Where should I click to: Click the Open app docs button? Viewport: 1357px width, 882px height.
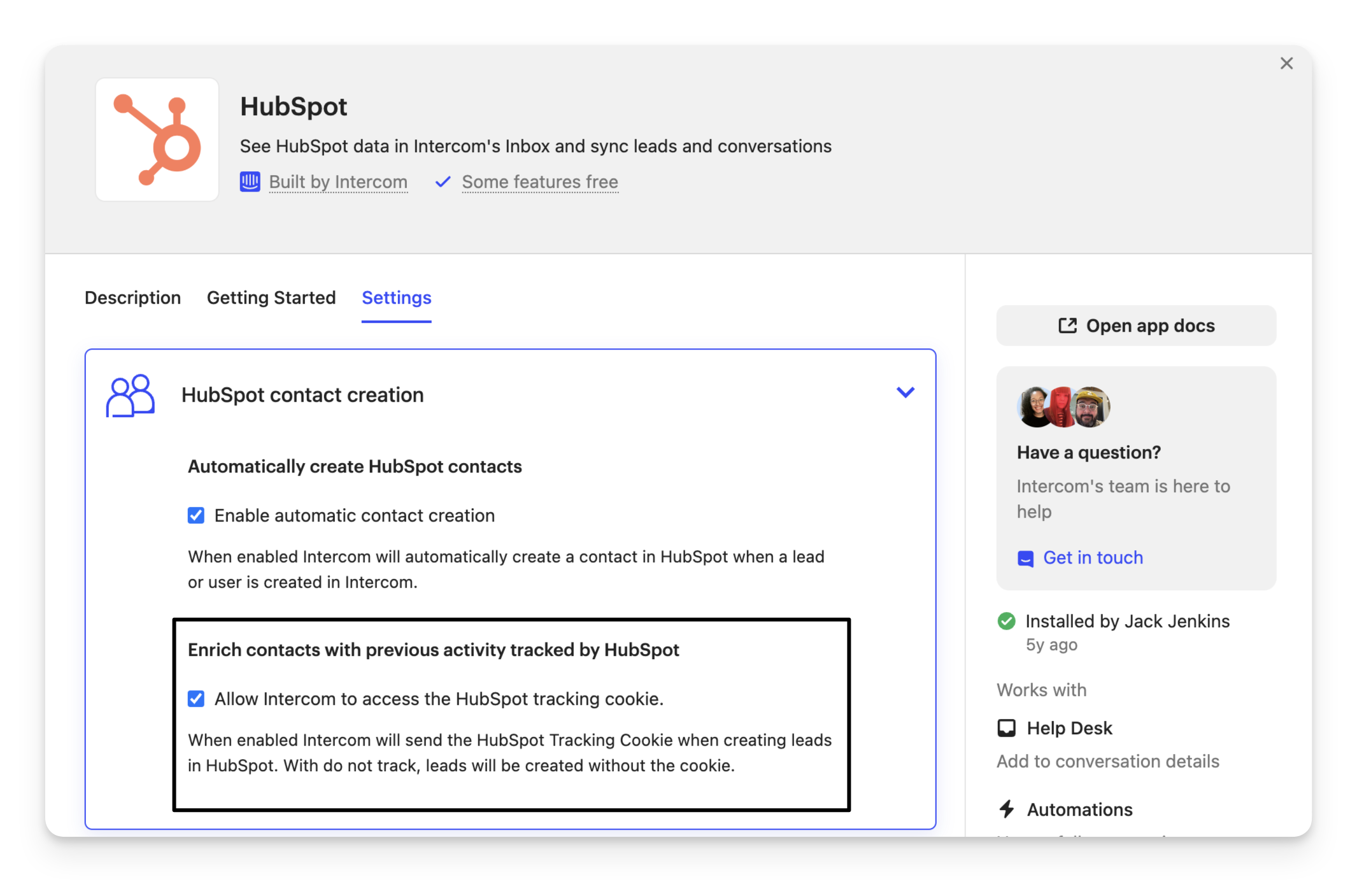pos(1135,326)
